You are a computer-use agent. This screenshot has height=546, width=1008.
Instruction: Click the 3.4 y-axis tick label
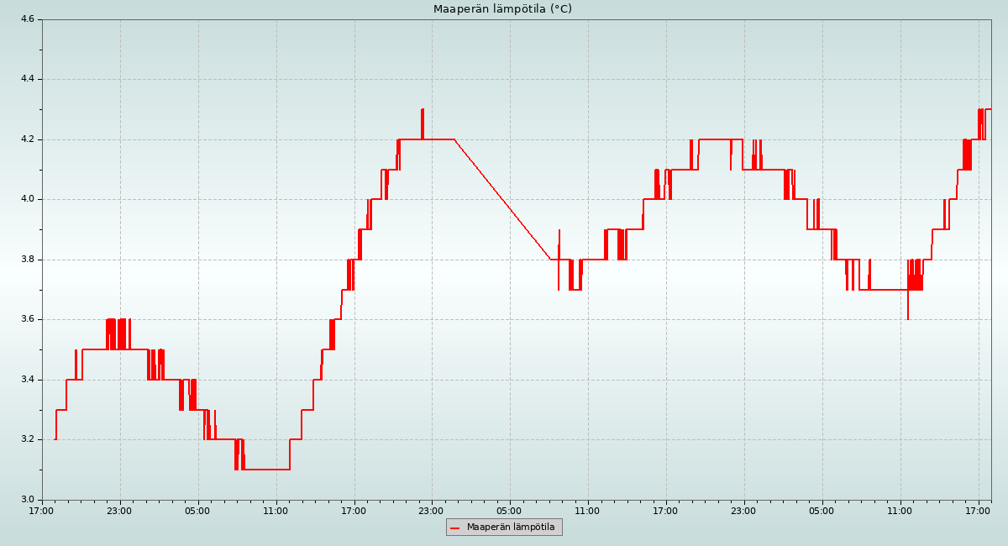27,380
